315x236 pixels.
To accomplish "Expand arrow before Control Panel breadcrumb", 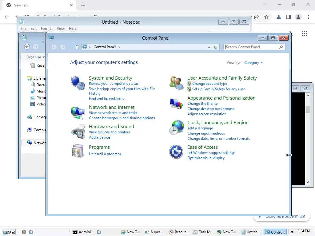I will tap(90, 47).
